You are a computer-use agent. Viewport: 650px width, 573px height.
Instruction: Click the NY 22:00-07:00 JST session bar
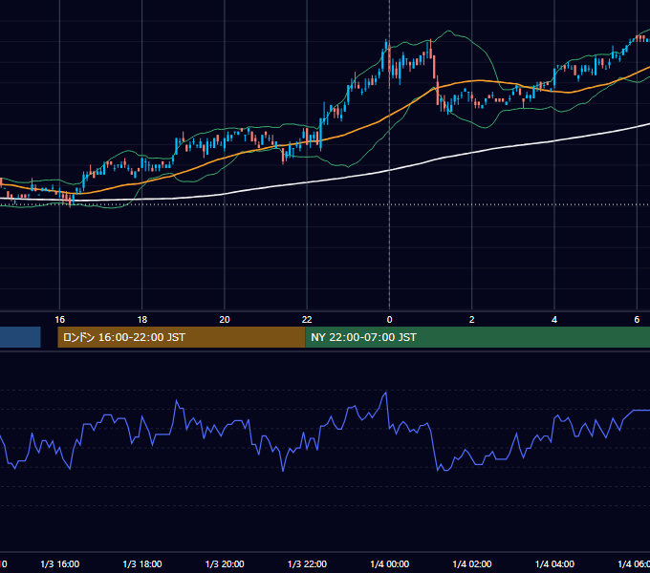click(x=478, y=337)
